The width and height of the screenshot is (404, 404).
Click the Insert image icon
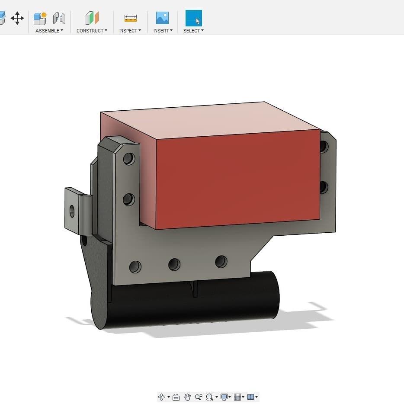162,18
